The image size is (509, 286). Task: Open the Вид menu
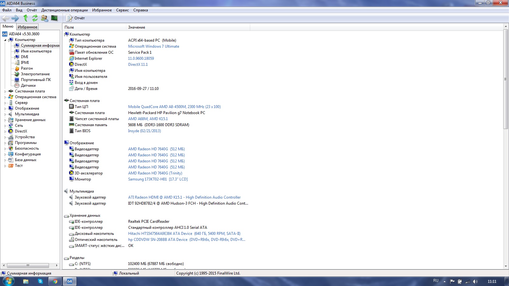click(19, 10)
